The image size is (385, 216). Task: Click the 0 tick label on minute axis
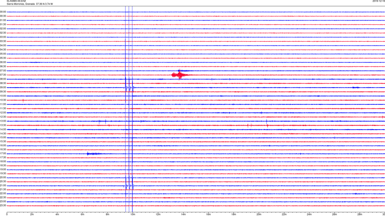coord(7,214)
